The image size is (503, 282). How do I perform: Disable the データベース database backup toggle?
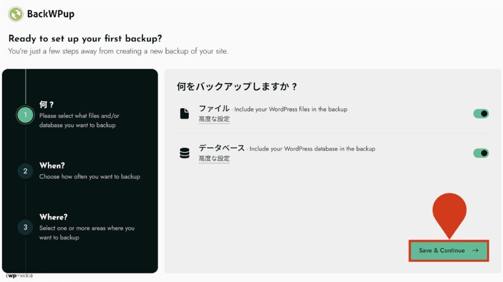click(481, 153)
